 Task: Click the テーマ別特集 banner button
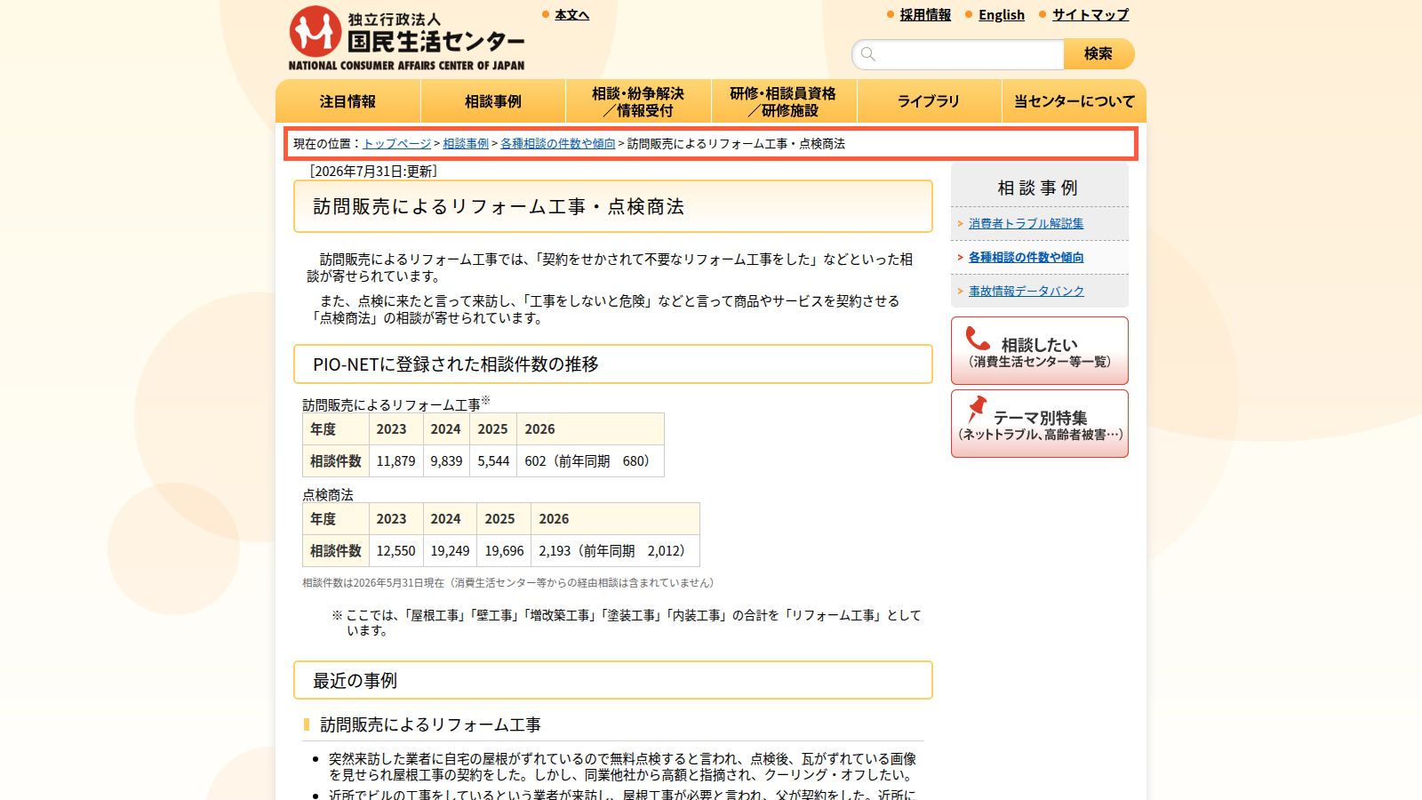click(x=1040, y=424)
